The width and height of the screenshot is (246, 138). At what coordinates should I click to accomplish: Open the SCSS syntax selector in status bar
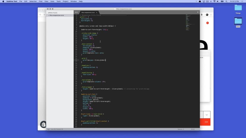[193, 129]
